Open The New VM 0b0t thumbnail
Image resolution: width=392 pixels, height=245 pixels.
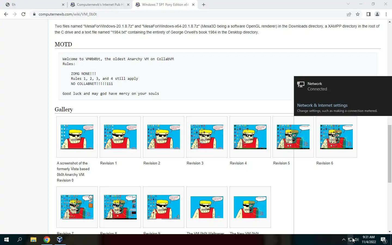[250, 207]
